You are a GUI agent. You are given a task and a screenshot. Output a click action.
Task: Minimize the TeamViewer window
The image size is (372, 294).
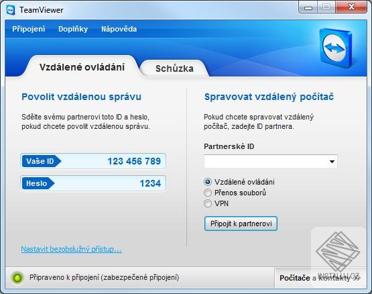(x=308, y=7)
